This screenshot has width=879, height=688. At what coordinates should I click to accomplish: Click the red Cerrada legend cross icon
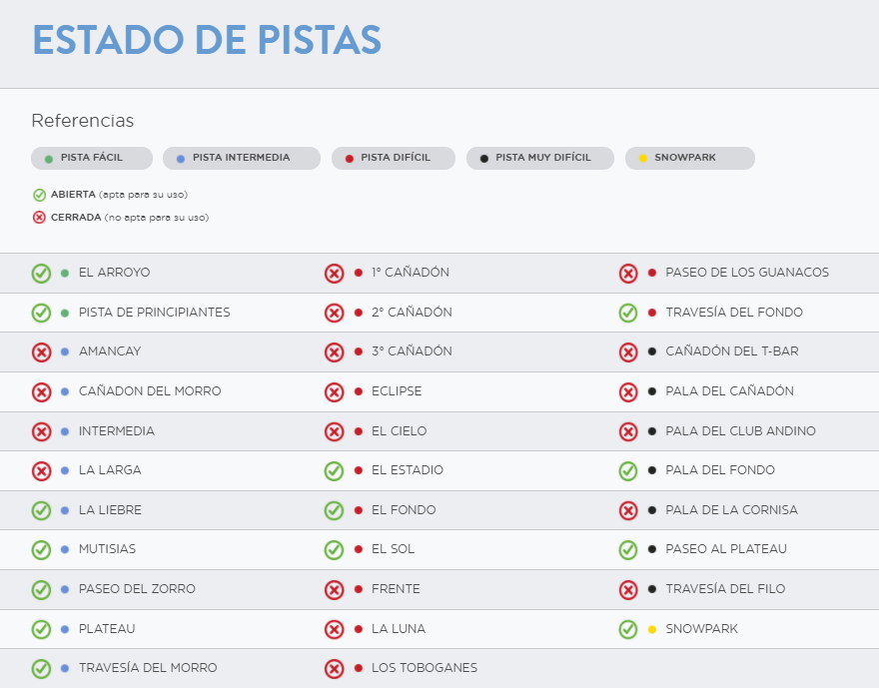(x=39, y=218)
